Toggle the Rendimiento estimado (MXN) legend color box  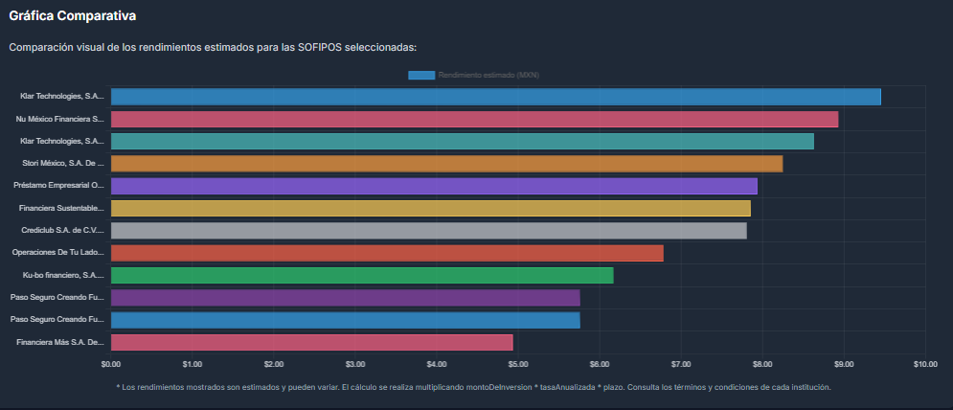421,75
